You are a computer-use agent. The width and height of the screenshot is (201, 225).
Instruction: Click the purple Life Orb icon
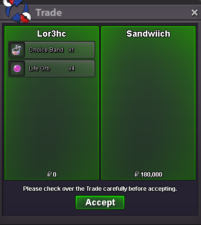pyautogui.click(x=17, y=68)
